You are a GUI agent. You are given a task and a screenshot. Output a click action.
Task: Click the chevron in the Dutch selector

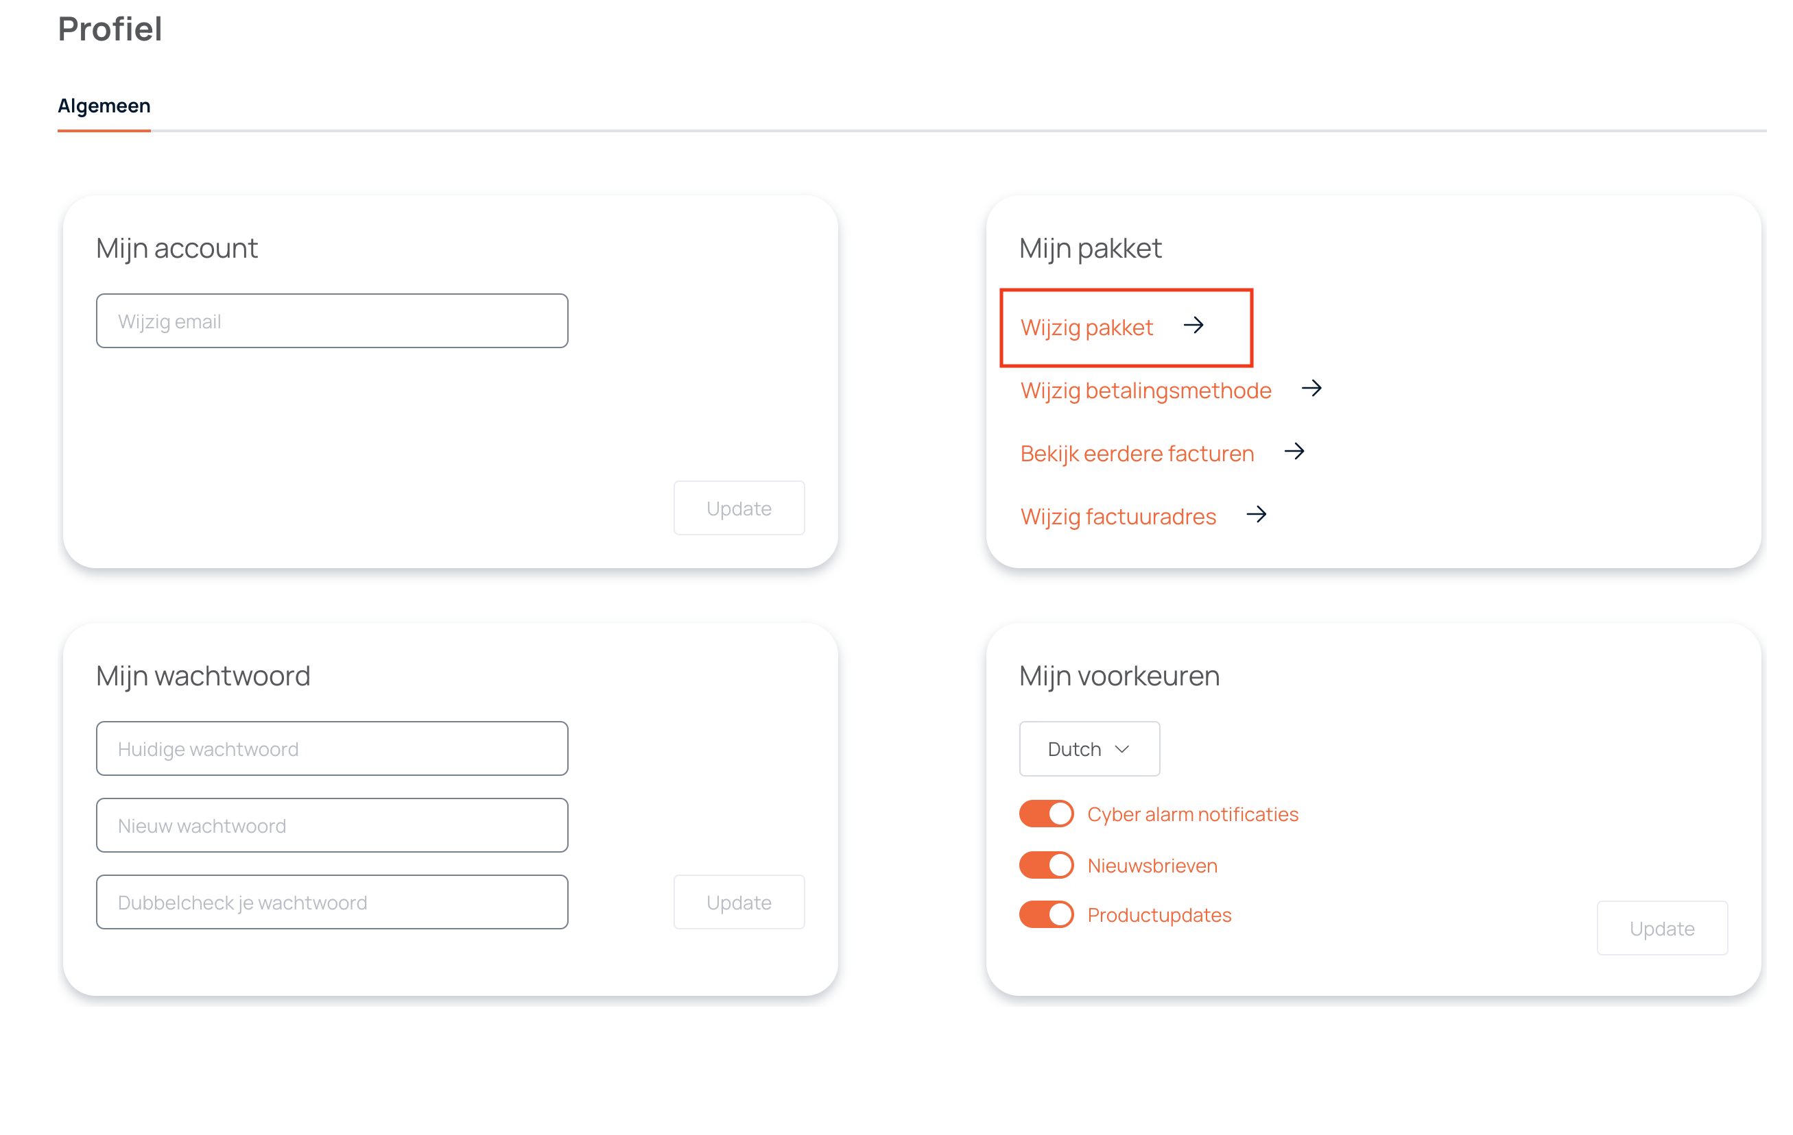point(1122,750)
